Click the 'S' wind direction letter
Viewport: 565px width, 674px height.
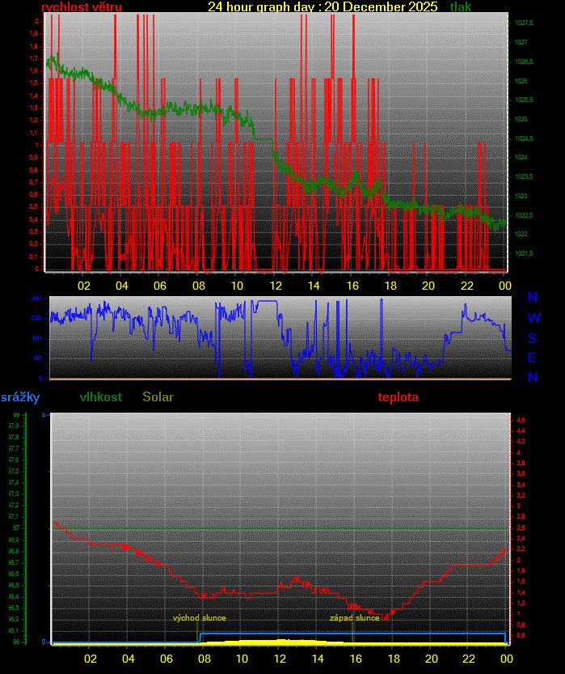tap(533, 338)
